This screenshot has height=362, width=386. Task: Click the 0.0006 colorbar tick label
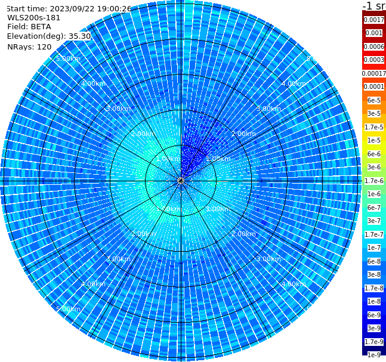click(x=374, y=47)
